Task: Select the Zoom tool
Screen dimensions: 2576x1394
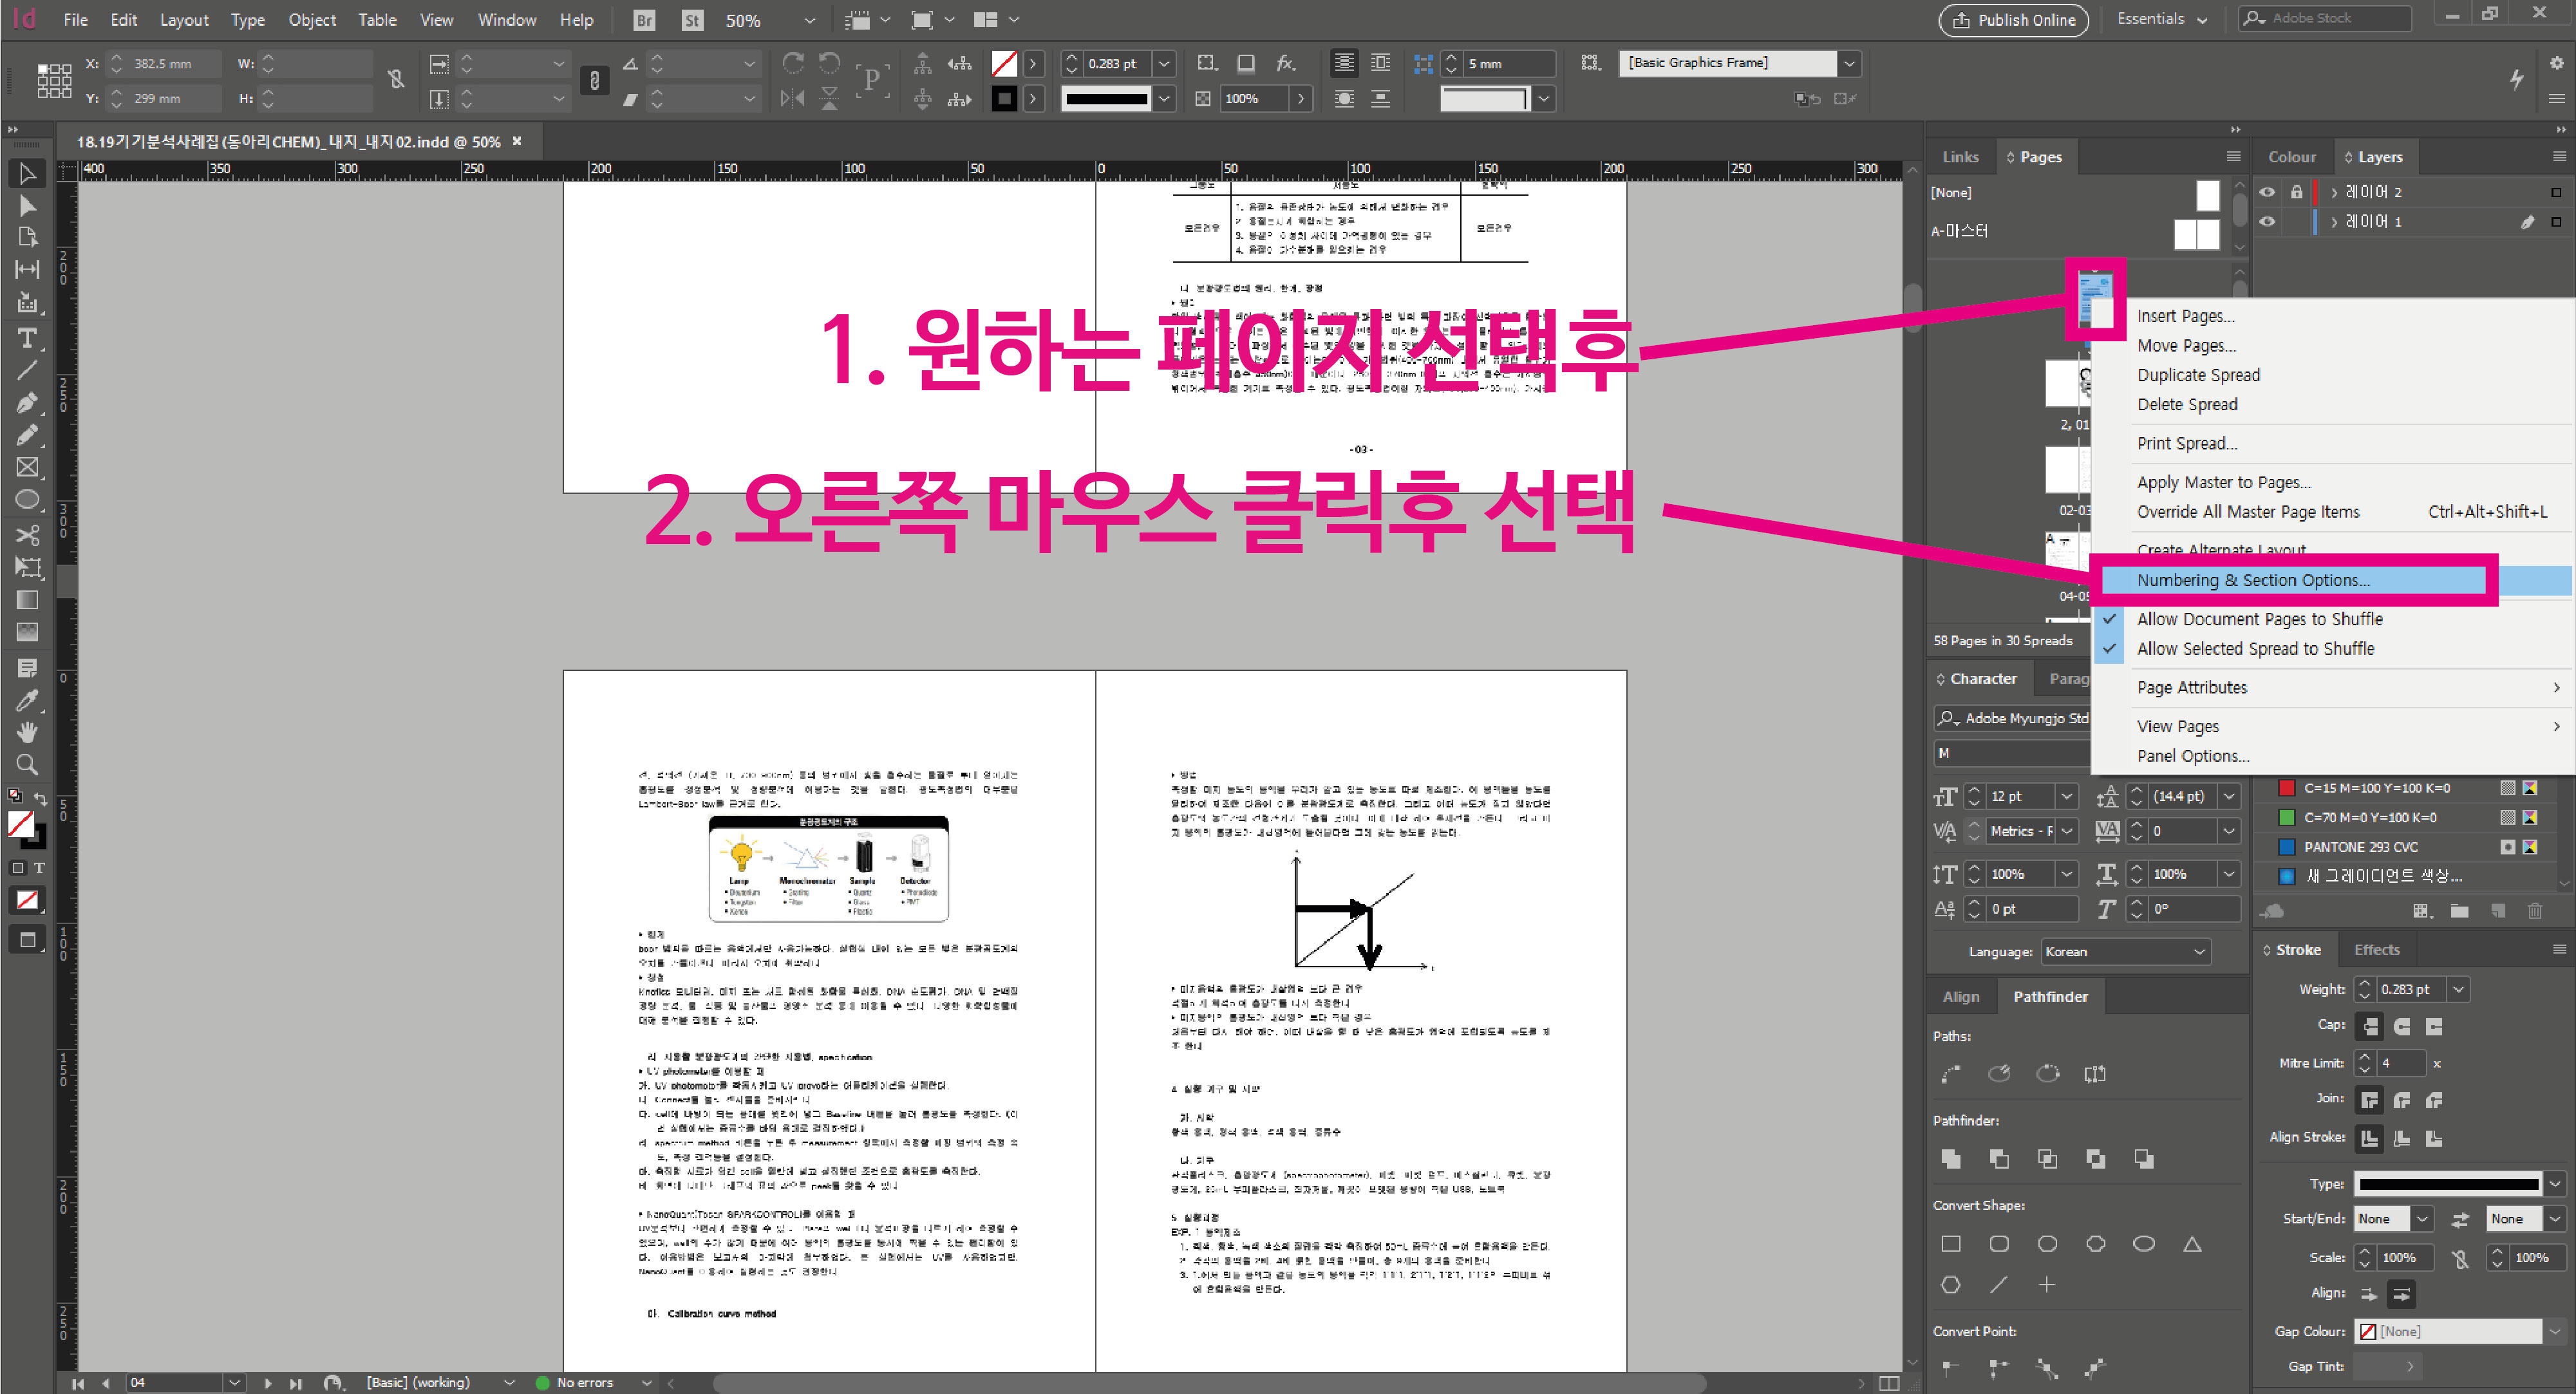Action: click(27, 765)
